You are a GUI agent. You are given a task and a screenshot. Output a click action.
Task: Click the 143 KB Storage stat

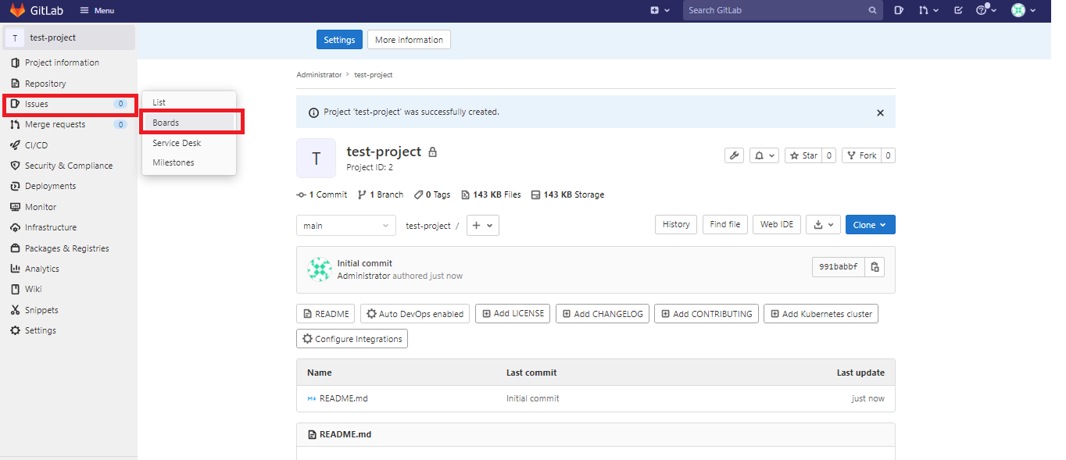[x=567, y=194]
